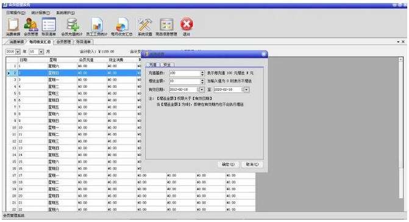Close the active document tab with X
This screenshot has height=222, width=409.
(403, 41)
